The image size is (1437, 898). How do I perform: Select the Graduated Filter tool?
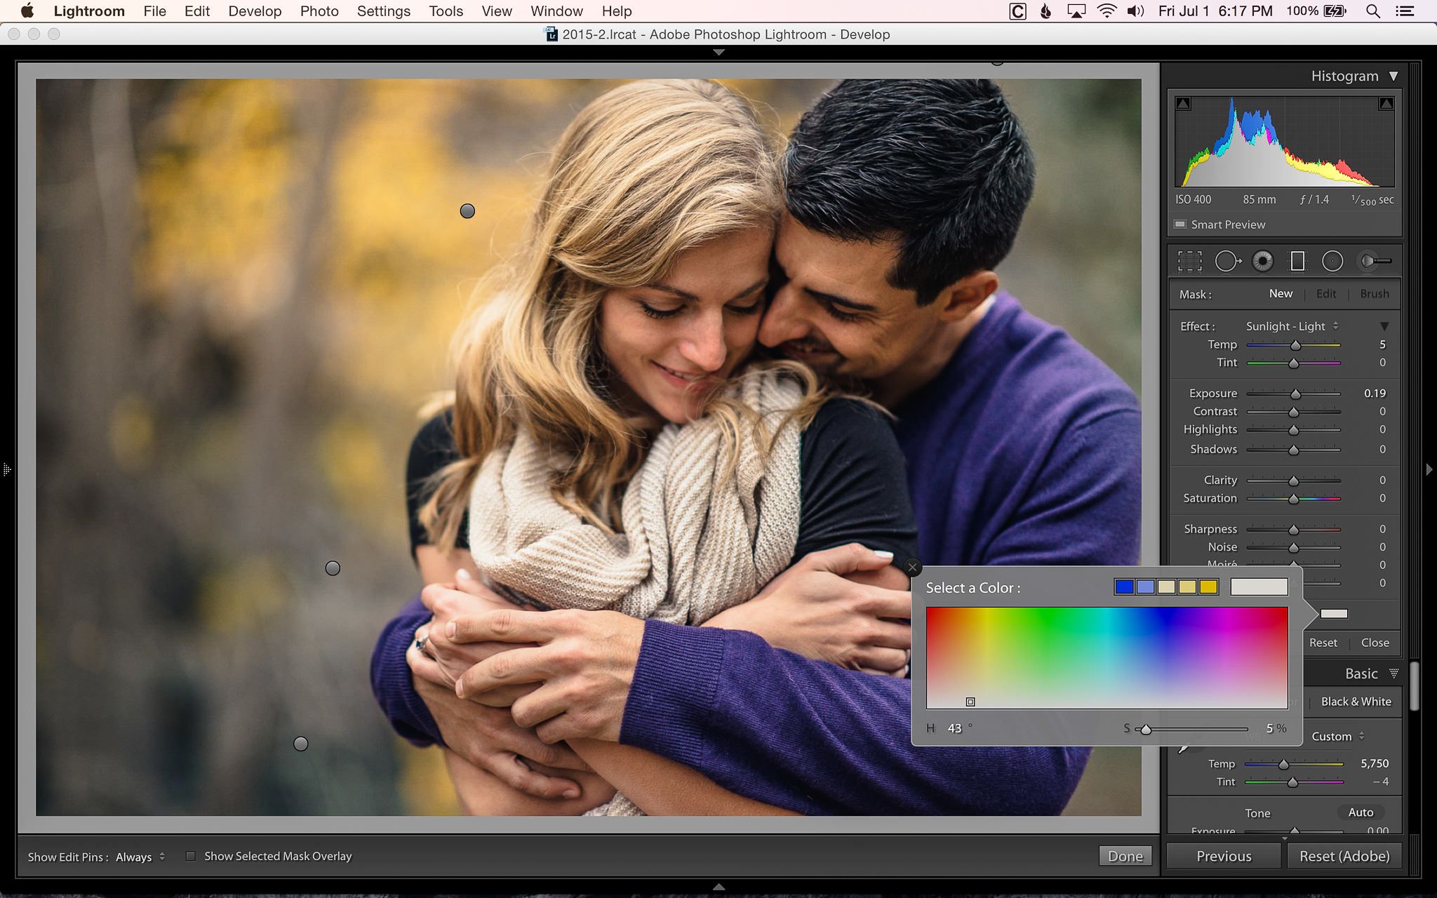1297,261
